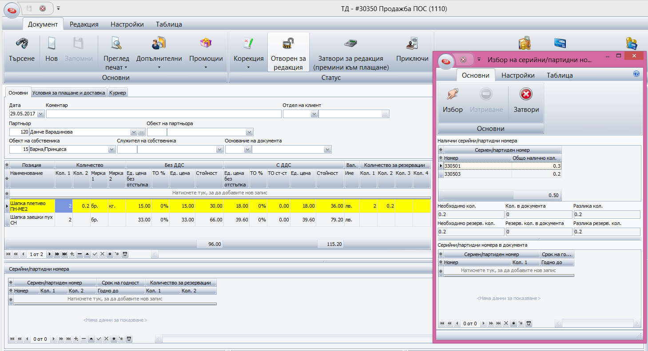Delete record via items navigator minus
Image resolution: width=648 pixels, height=351 pixels.
[x=80, y=254]
